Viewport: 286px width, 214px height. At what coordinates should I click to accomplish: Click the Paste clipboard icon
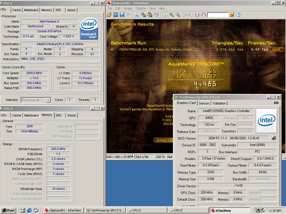pyautogui.click(x=150, y=15)
